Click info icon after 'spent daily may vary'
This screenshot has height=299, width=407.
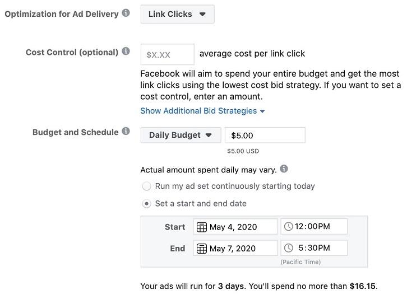[x=284, y=169]
